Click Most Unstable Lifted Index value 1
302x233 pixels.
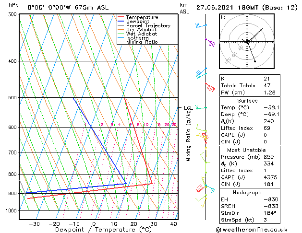point(265,171)
